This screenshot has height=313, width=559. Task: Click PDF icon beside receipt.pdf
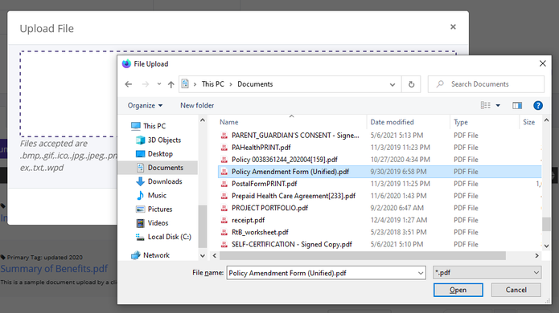[x=224, y=220]
